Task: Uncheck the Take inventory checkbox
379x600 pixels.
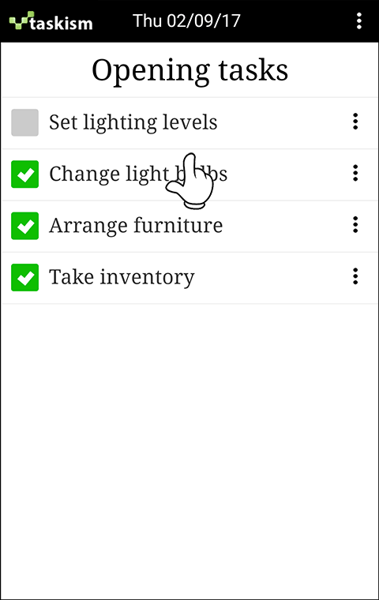Action: pos(25,277)
